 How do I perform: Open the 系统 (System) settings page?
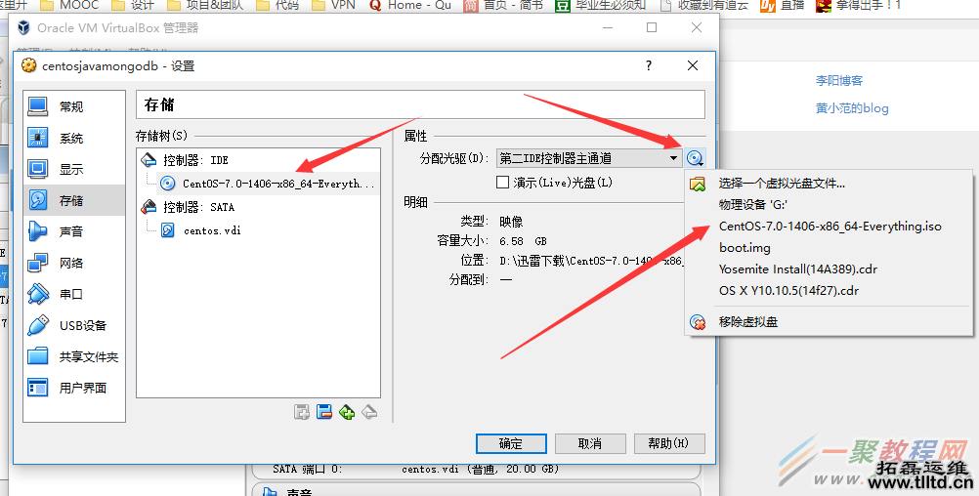point(73,138)
